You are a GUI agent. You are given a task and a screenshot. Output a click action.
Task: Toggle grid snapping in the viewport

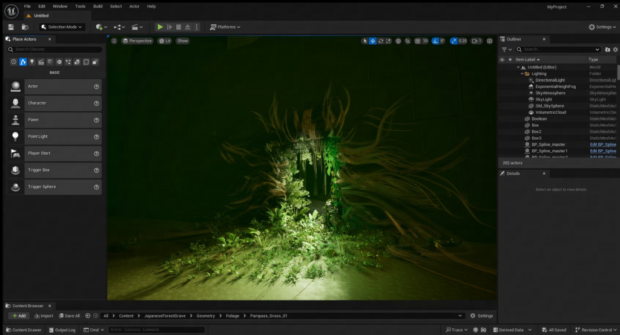pyautogui.click(x=417, y=41)
